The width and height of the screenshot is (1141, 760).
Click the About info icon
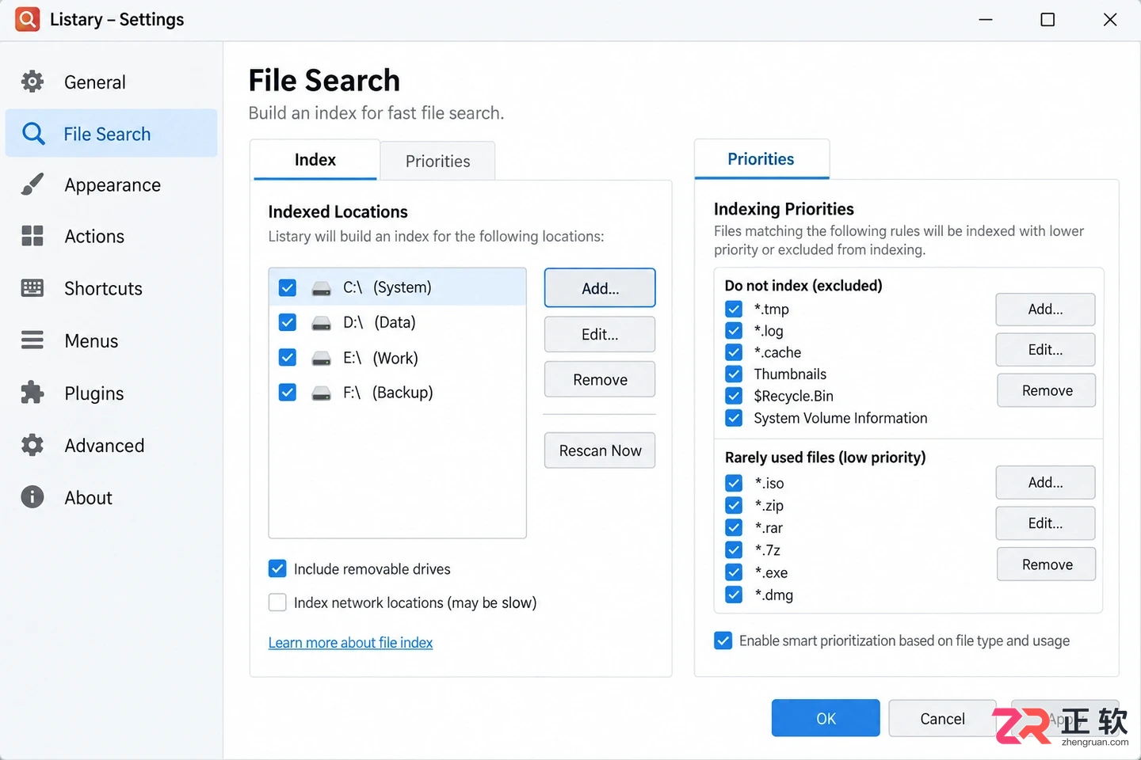tap(32, 497)
